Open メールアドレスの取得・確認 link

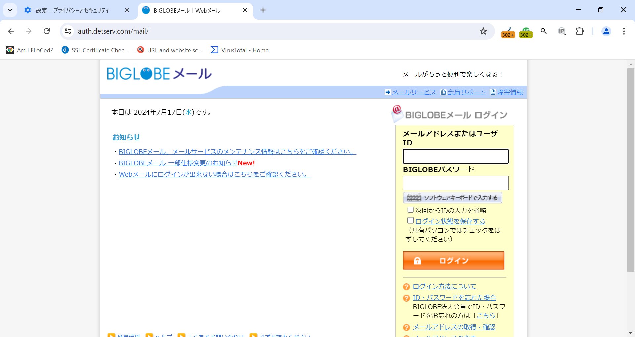pyautogui.click(x=454, y=327)
